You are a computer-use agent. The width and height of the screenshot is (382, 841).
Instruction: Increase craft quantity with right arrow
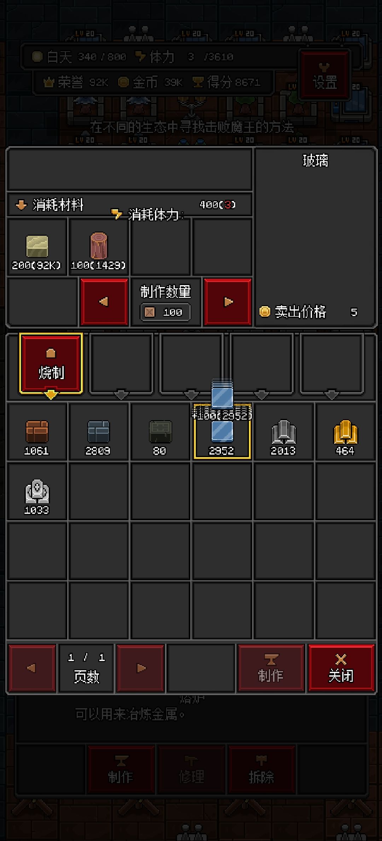pos(228,302)
